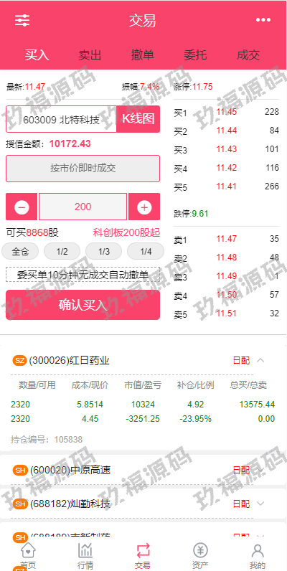Select the 交易 trade icon in bottom bar

click(x=143, y=551)
